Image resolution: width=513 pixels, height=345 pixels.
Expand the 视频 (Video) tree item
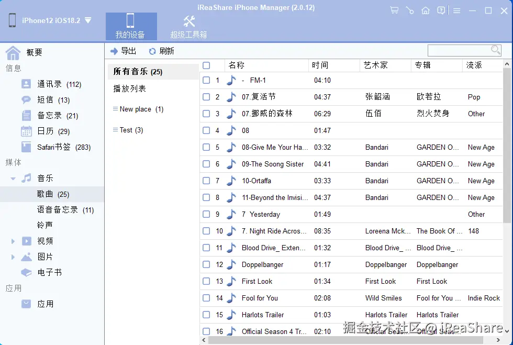13,241
